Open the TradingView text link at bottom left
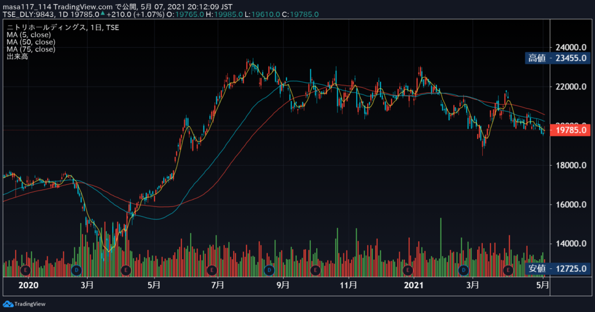 (30, 304)
